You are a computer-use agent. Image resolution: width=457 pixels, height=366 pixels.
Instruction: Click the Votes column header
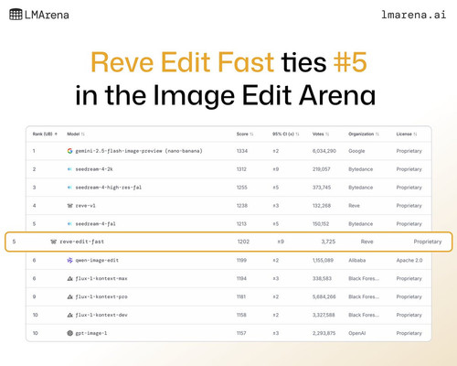[318, 134]
